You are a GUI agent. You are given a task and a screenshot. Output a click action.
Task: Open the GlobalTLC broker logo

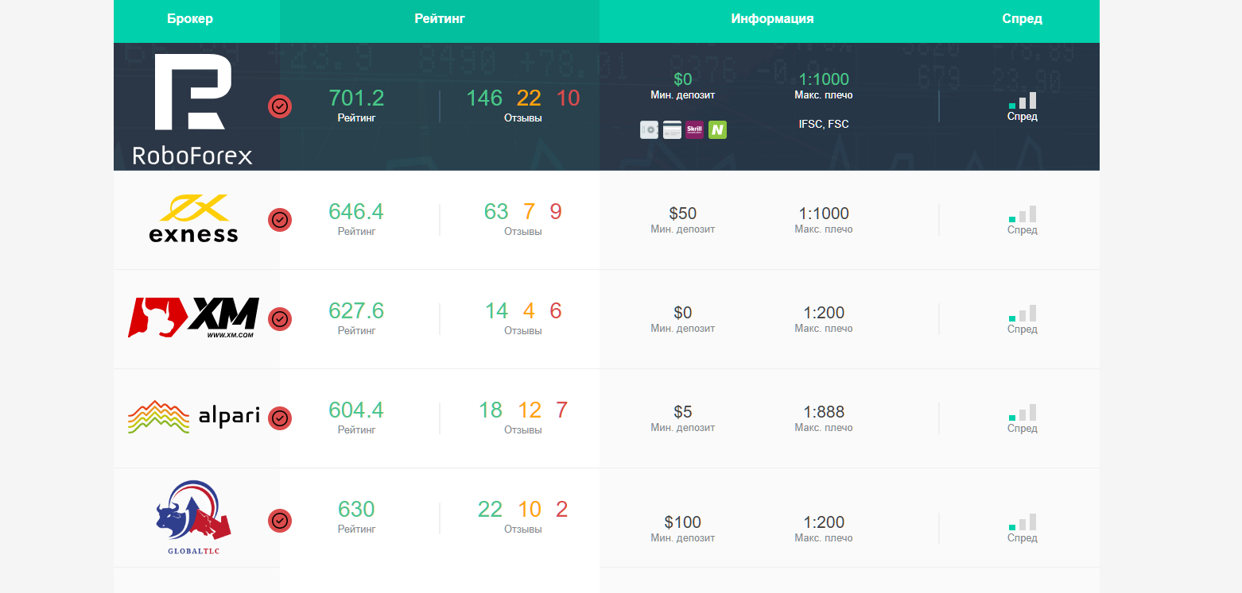(x=194, y=518)
